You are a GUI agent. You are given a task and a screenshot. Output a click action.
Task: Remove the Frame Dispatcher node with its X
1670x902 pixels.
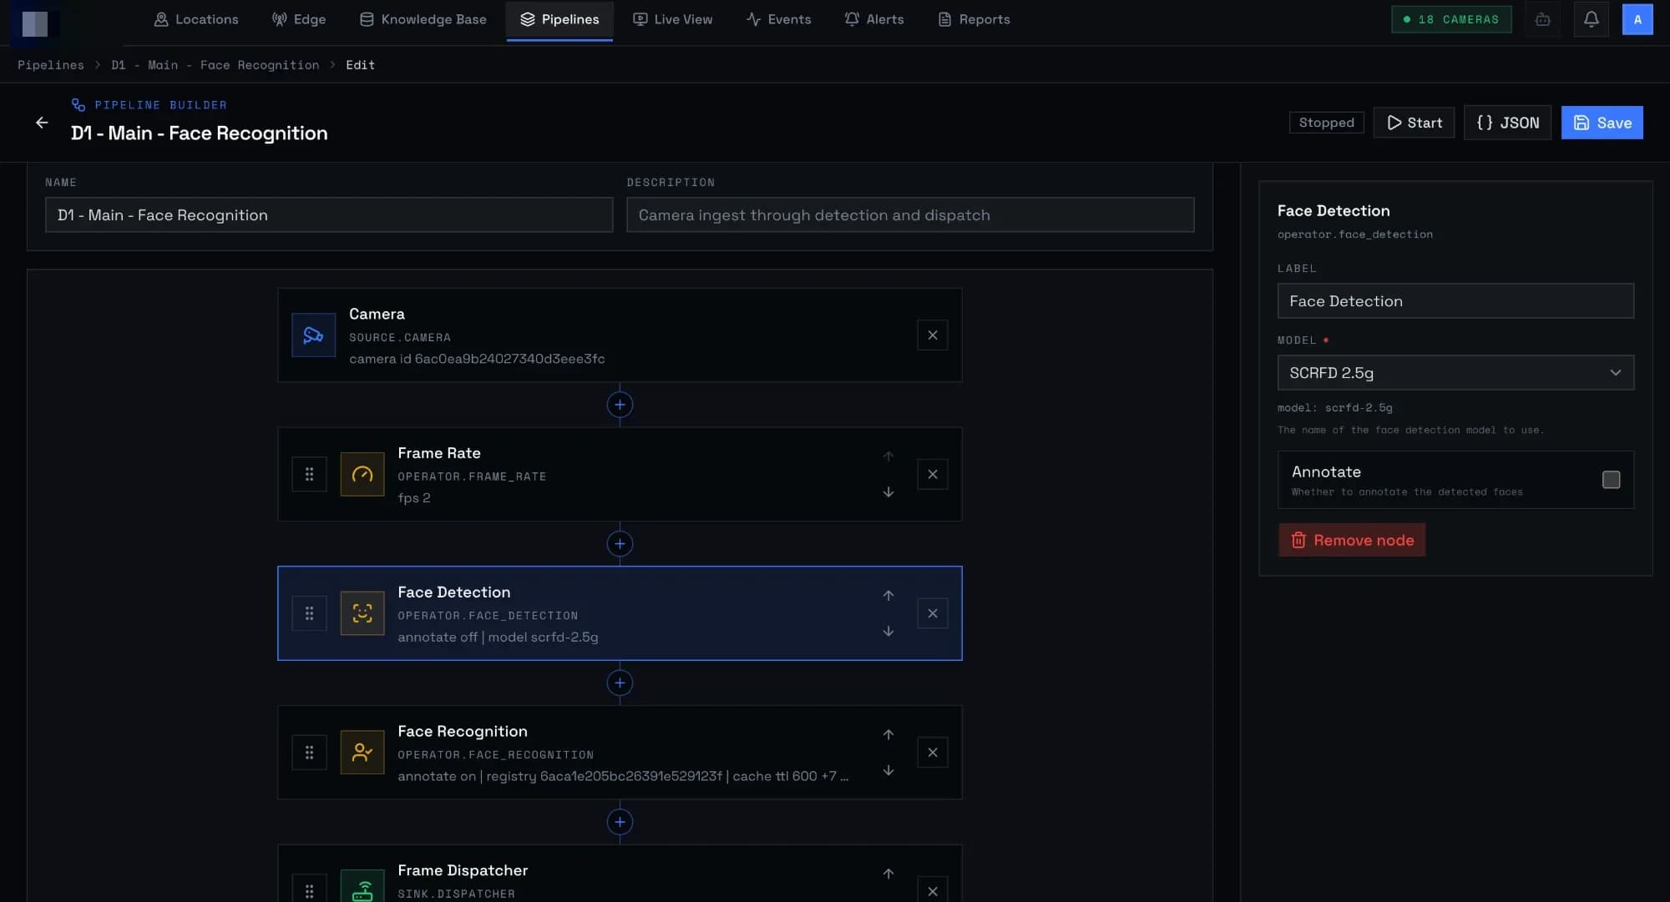(x=933, y=890)
